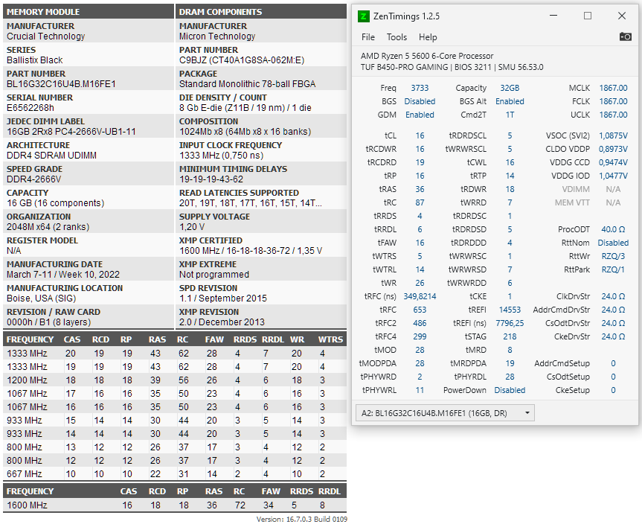Image resolution: width=642 pixels, height=527 pixels.
Task: Click the VDDG CCD value 0,9474V
Action: (613, 163)
